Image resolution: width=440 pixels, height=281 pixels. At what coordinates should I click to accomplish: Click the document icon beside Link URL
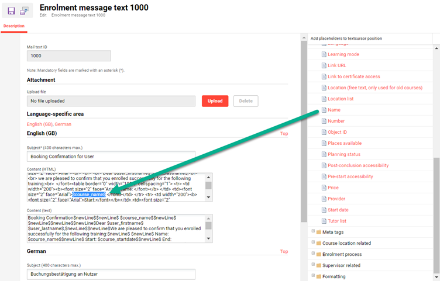click(x=322, y=65)
